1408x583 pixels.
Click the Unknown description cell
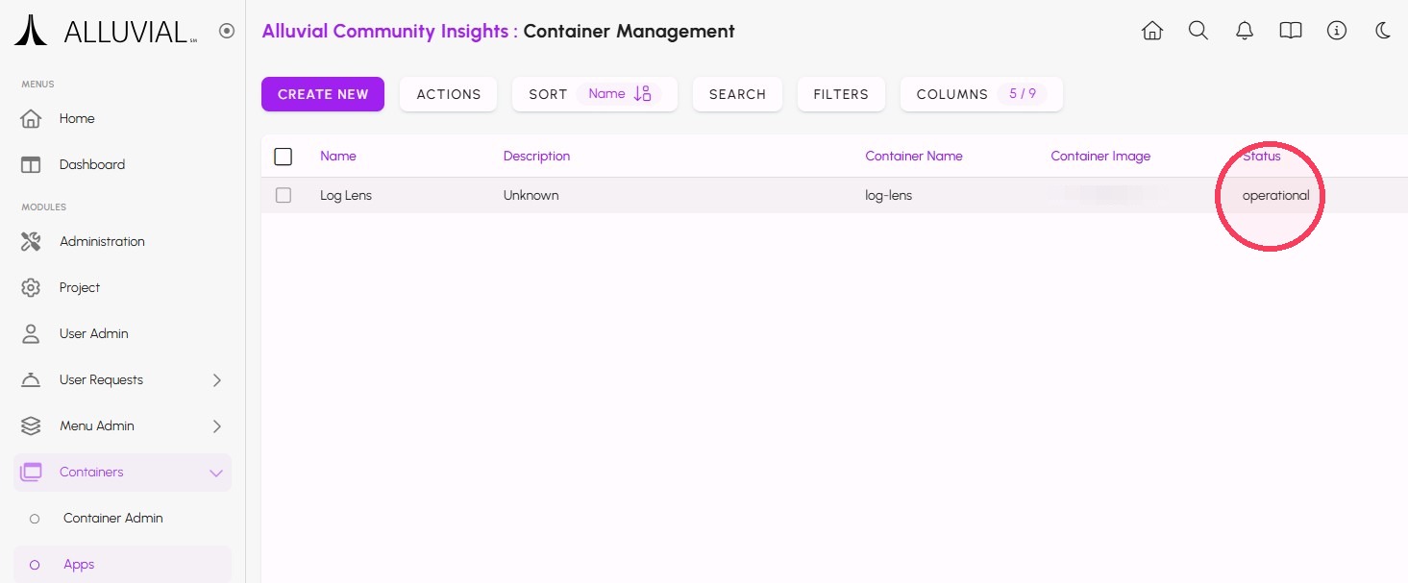point(531,195)
